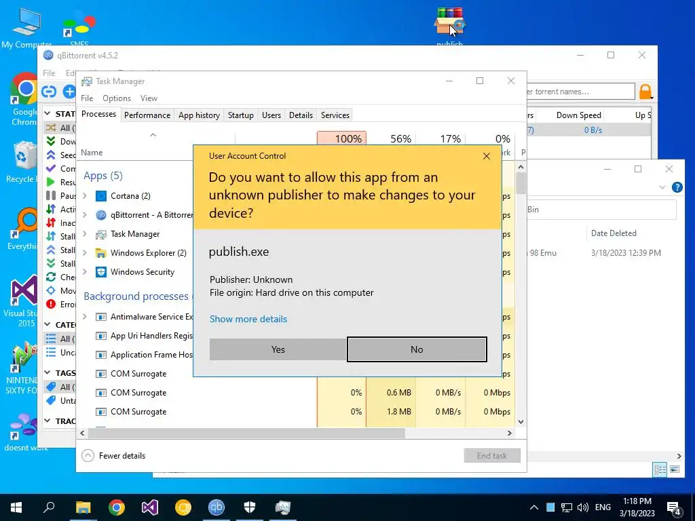Select Errored status filter icon in qBittorrent
This screenshot has width=695, height=521.
pos(51,304)
